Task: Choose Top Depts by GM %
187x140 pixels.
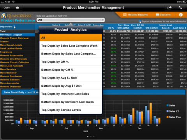Action: [71, 62]
